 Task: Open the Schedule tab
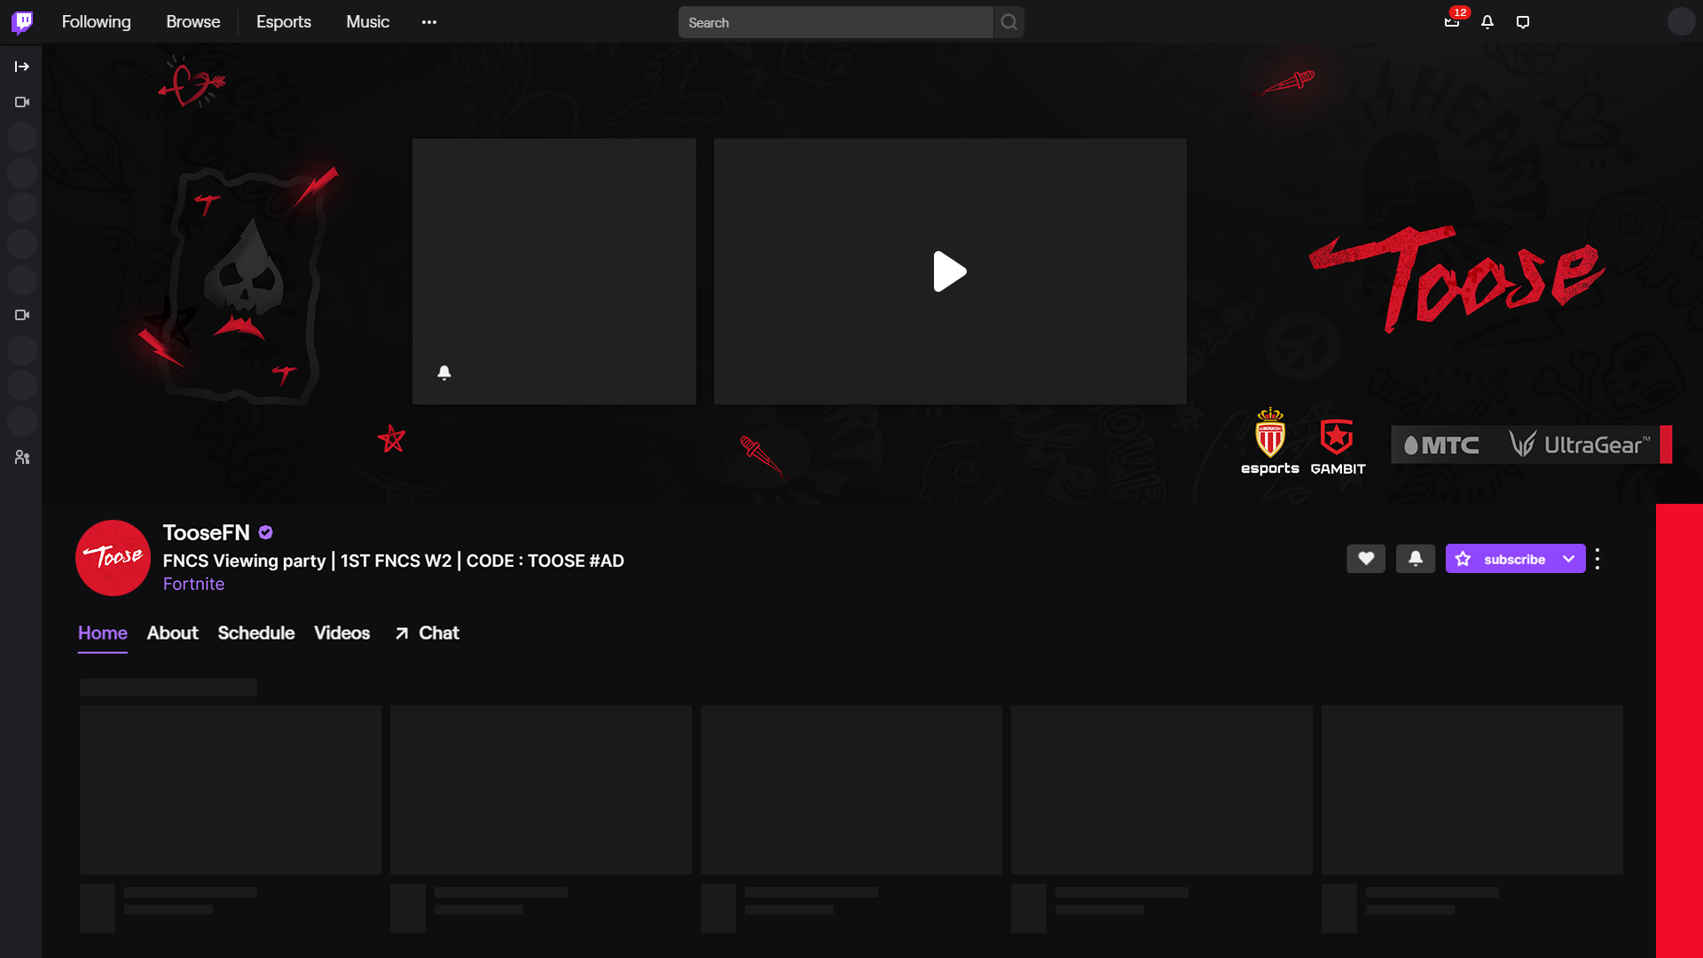(x=255, y=633)
